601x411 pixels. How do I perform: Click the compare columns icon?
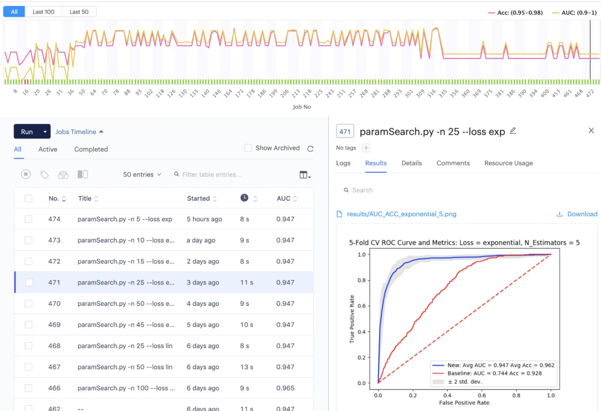tap(83, 174)
